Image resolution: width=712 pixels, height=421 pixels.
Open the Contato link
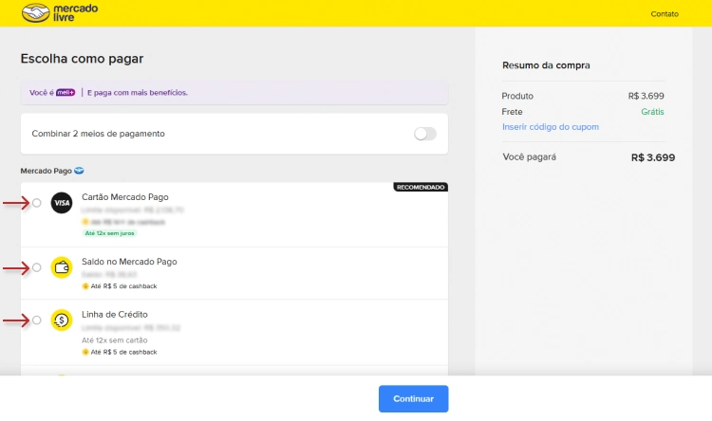click(x=665, y=14)
